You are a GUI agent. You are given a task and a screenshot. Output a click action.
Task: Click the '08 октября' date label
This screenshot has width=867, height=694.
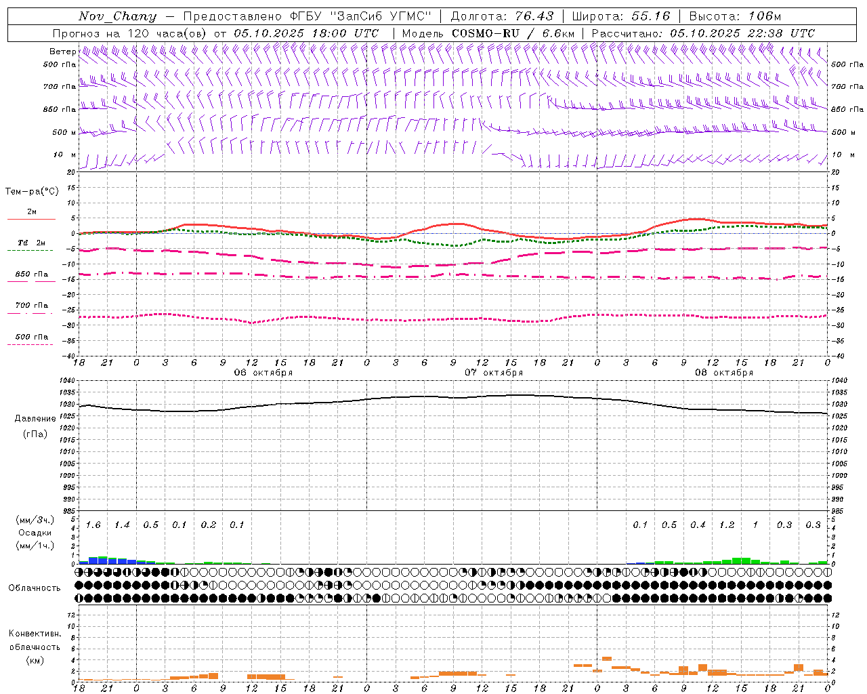click(x=724, y=373)
